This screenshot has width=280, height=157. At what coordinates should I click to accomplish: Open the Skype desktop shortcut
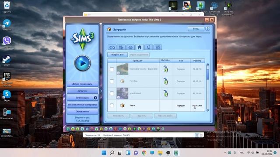[7, 96]
